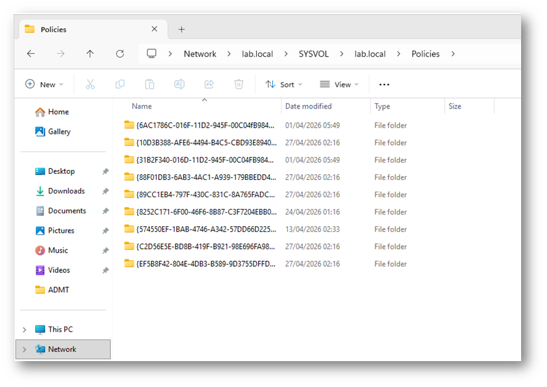This screenshot has height=387, width=547.
Task: Open the New item dropdown
Action: 44,84
